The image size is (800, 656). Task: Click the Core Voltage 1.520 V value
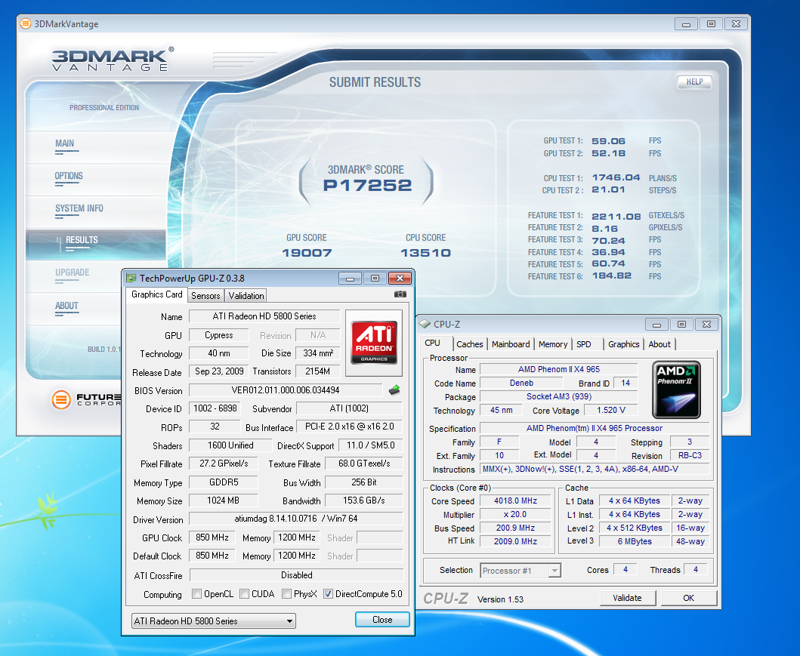[610, 410]
